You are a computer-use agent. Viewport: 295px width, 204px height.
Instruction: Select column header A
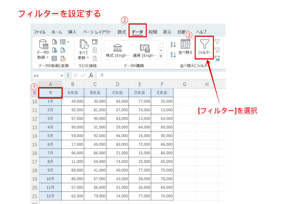50,84
